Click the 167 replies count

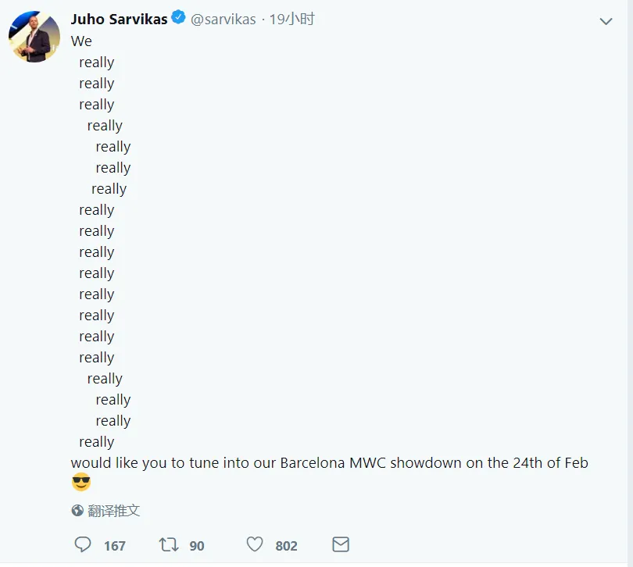click(x=114, y=545)
